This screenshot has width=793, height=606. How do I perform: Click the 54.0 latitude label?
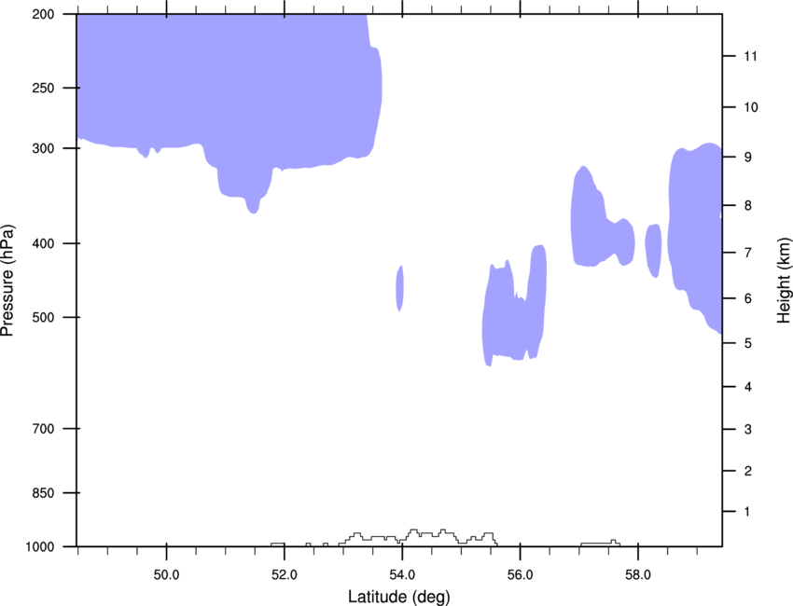point(402,575)
